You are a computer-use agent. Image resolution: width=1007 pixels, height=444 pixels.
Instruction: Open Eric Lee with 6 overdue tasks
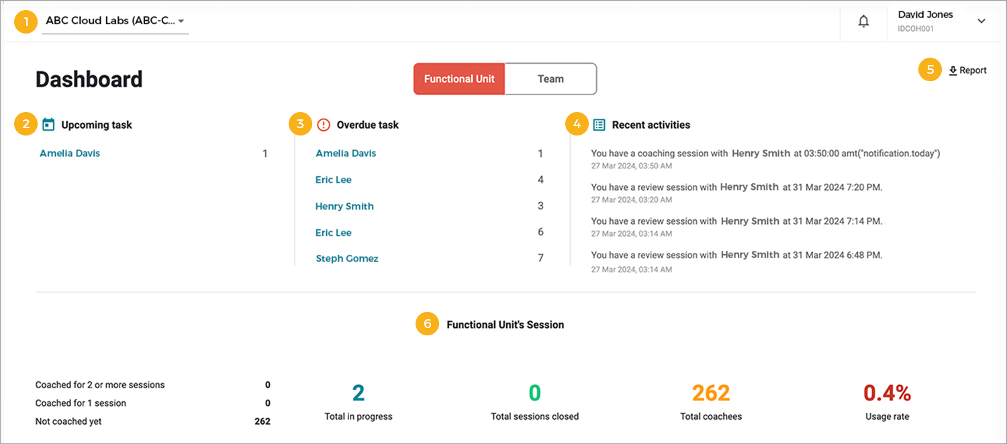334,233
